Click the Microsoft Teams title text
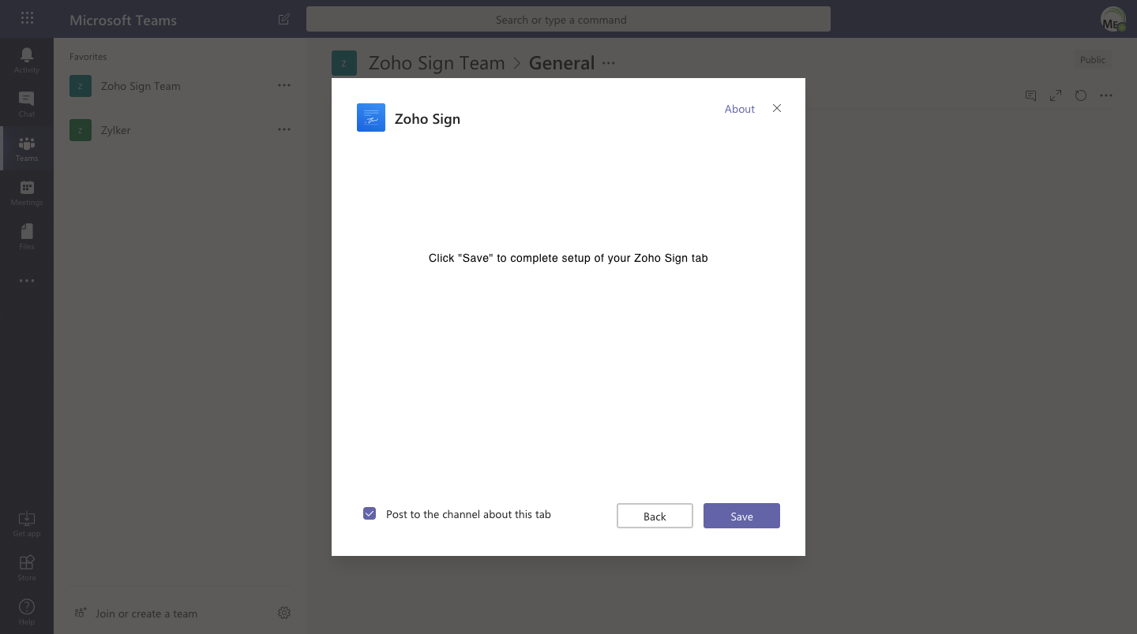The image size is (1137, 634). click(123, 20)
